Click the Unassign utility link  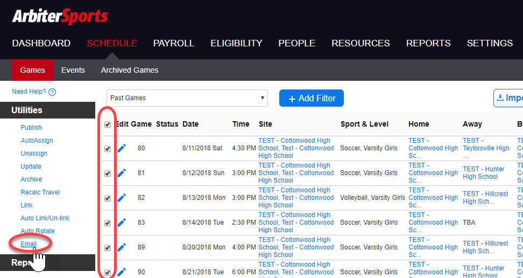[34, 154]
